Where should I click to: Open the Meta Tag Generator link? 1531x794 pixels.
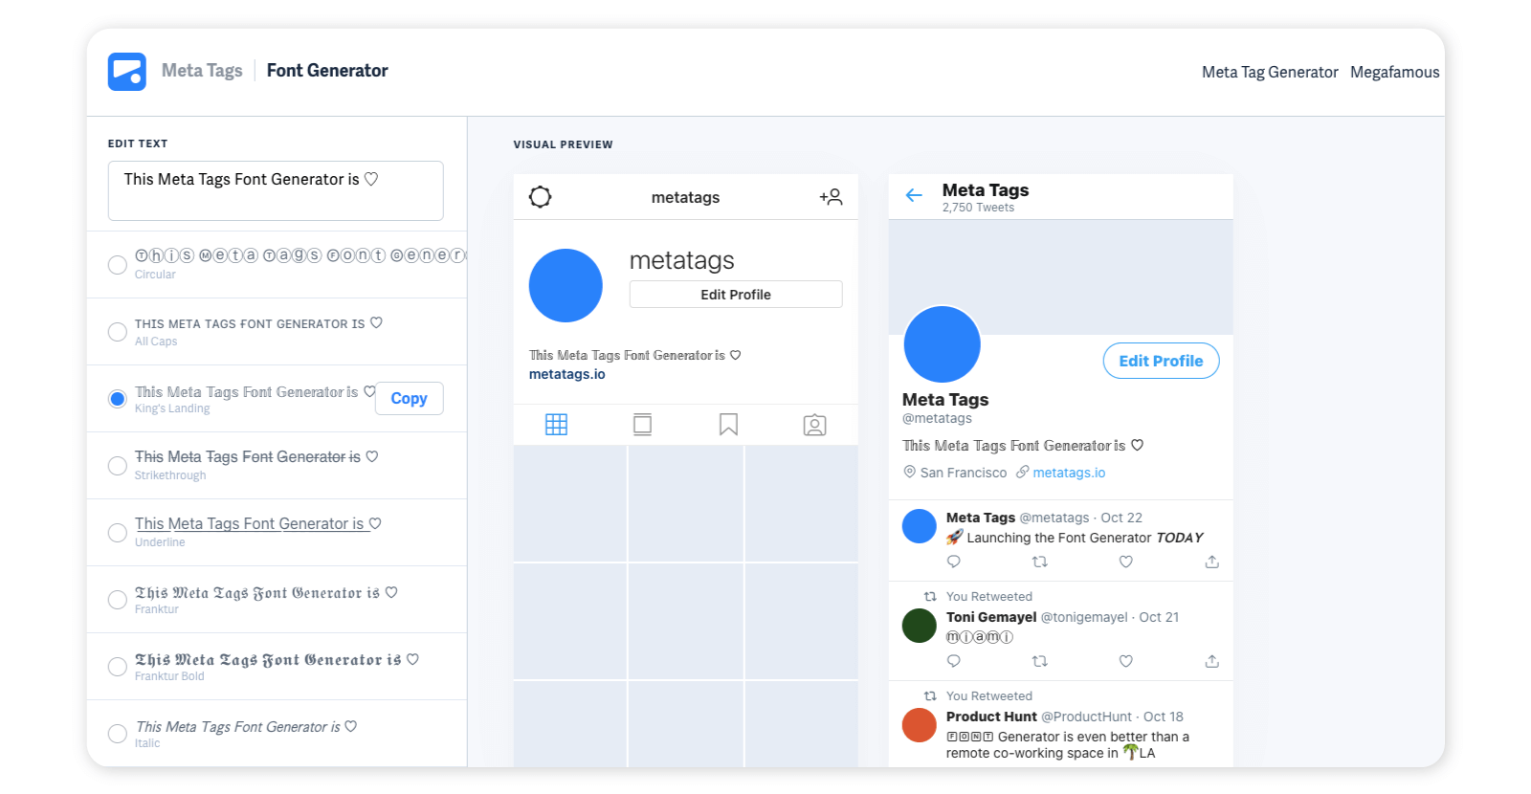pyautogui.click(x=1269, y=72)
